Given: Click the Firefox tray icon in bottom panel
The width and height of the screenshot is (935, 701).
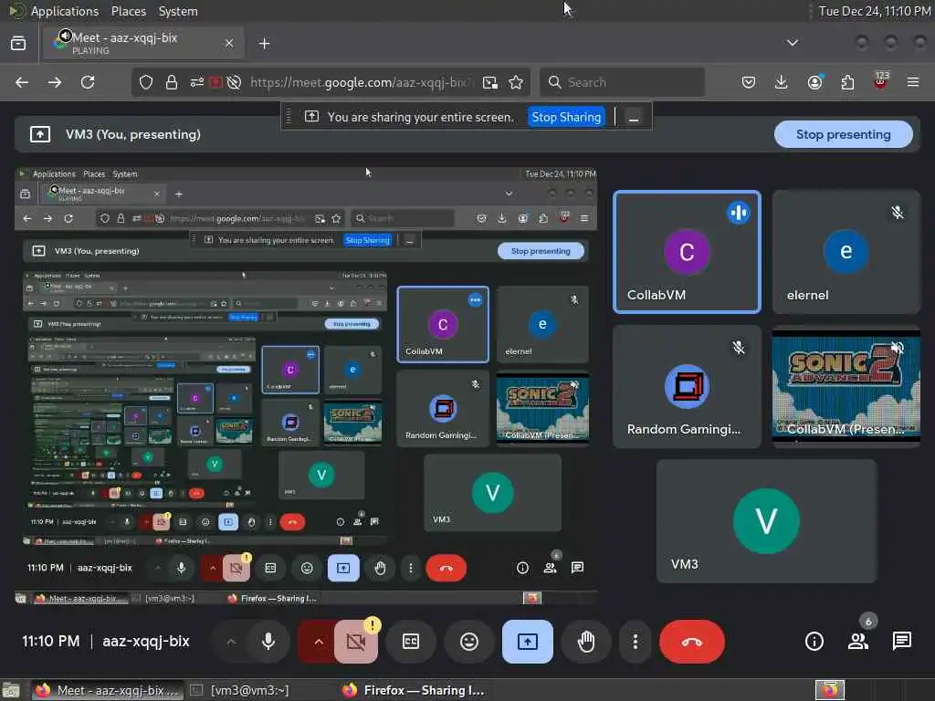Looking at the screenshot, I should click(x=829, y=690).
